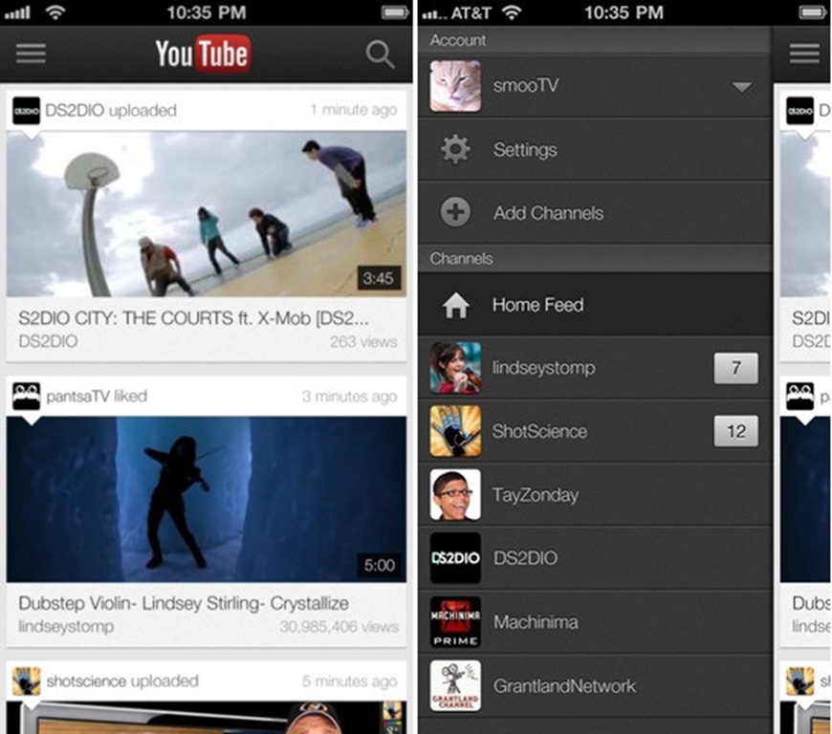Open the ShotScience channel entry
This screenshot has height=734, width=832.
595,431
